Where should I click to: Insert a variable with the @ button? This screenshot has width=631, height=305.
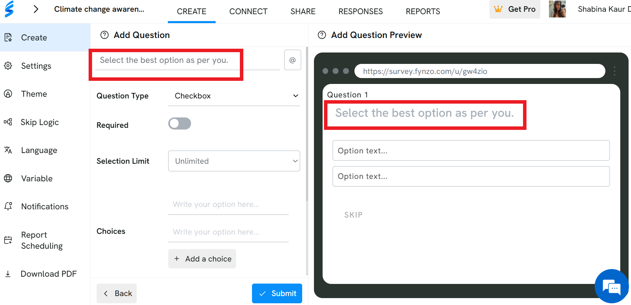(292, 60)
